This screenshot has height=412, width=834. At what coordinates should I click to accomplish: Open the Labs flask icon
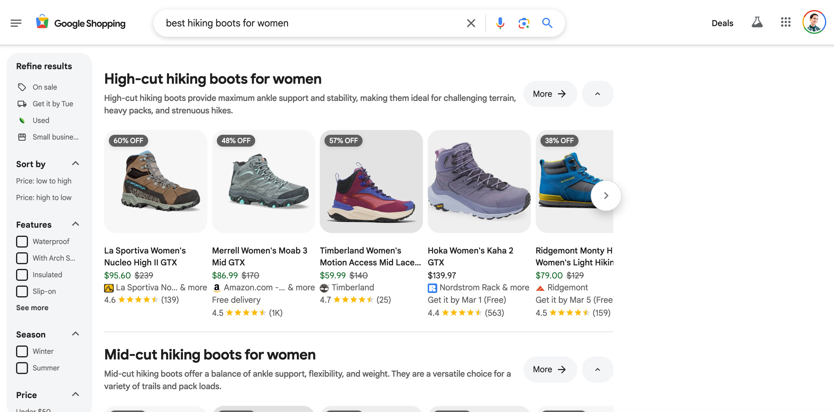tap(757, 23)
